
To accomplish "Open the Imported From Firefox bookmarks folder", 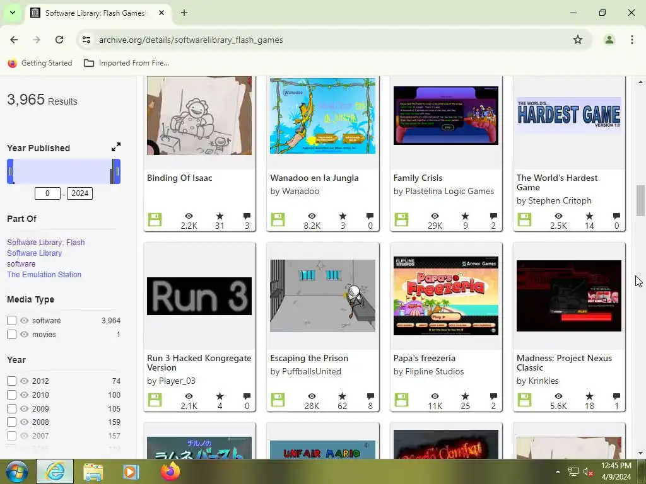I will [126, 63].
